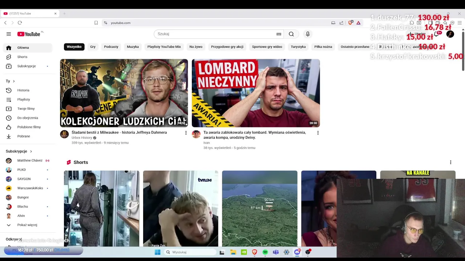The image size is (465, 261).
Task: Select the Na żywo filter chip
Action: [x=196, y=47]
